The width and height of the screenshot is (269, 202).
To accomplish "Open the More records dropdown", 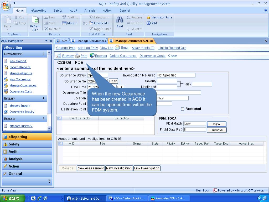I will click(x=69, y=23).
